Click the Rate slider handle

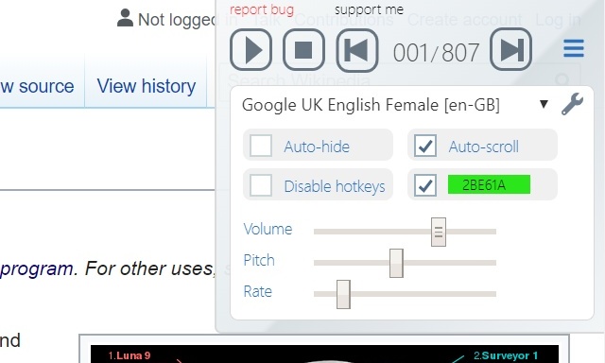pos(343,294)
